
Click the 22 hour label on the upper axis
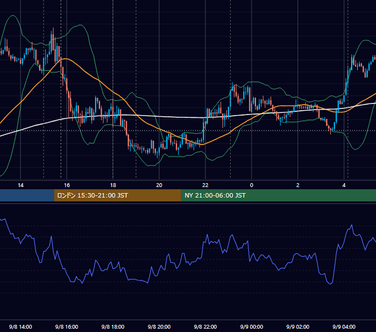click(205, 185)
